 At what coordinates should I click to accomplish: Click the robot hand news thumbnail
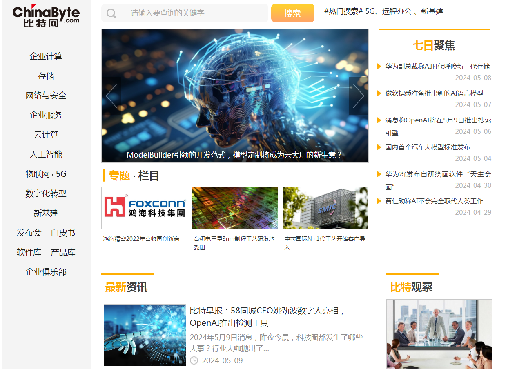pos(145,335)
